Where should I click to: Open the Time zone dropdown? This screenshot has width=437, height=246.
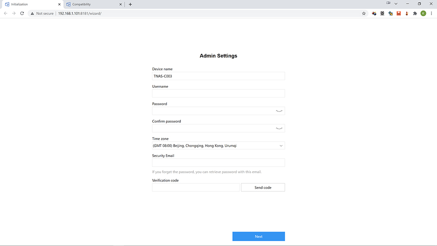pos(218,145)
